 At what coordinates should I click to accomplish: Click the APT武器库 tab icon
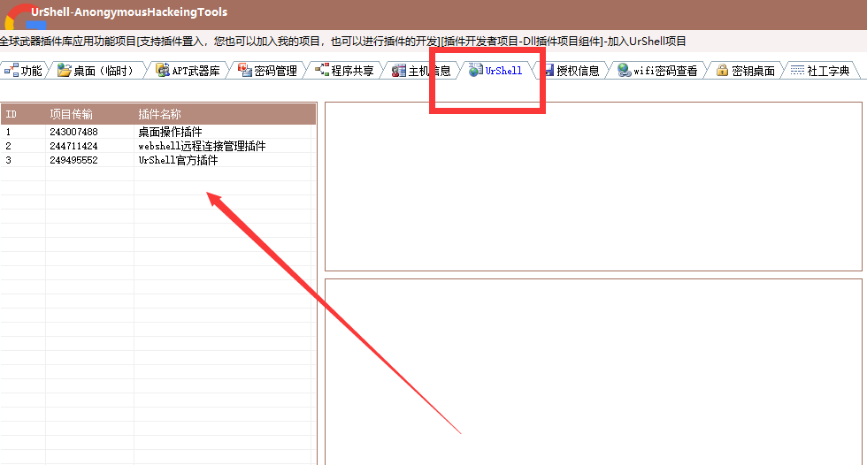pyautogui.click(x=163, y=70)
